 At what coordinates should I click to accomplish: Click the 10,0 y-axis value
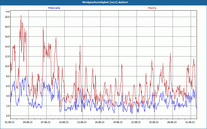[7, 66]
